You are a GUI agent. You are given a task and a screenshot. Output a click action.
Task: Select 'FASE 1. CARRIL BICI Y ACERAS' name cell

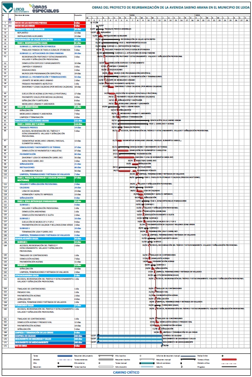[x=44, y=124]
